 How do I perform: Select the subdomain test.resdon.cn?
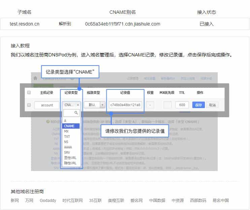coord(24,24)
